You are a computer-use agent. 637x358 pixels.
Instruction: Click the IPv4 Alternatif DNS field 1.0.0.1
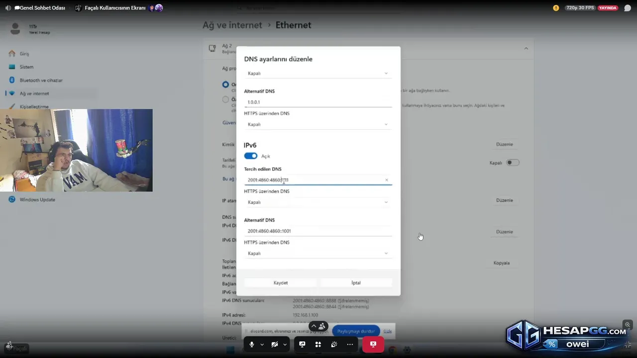click(318, 102)
